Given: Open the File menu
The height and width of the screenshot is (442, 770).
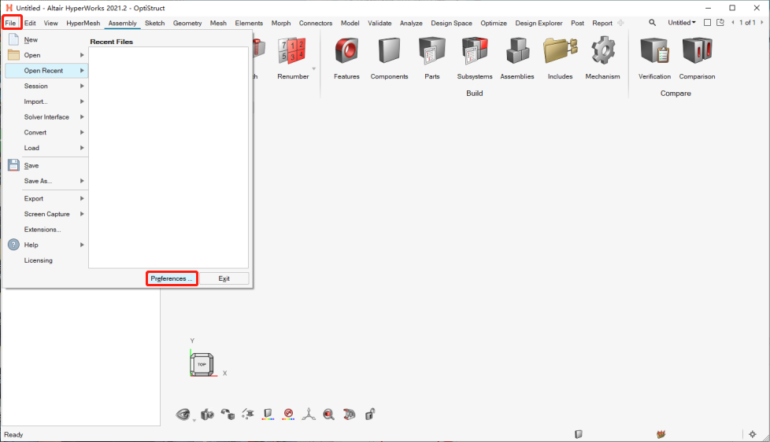Looking at the screenshot, I should click(11, 23).
